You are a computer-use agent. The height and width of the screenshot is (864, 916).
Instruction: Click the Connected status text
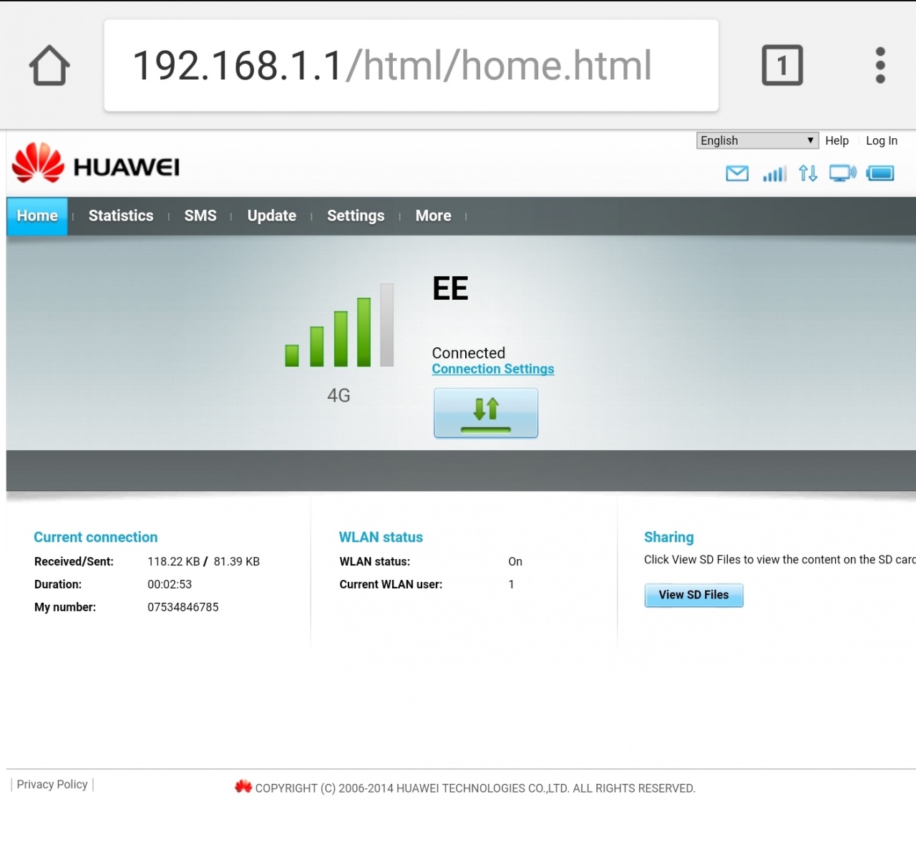point(469,353)
